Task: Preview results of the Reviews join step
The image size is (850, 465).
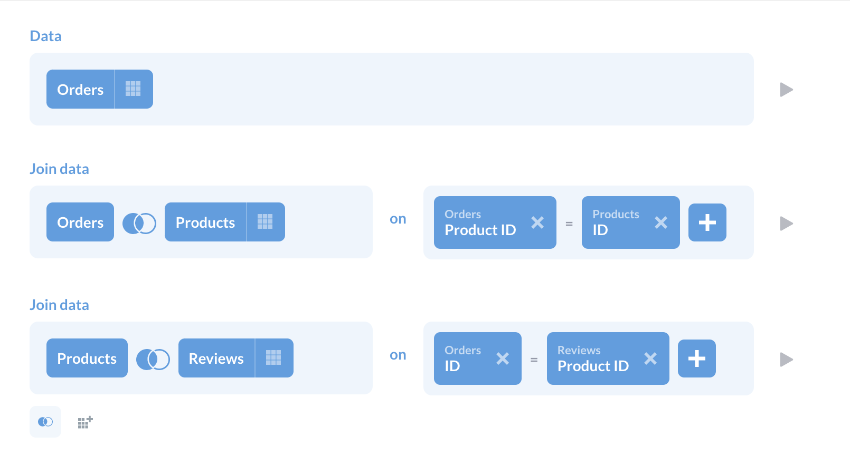Action: [x=786, y=360]
